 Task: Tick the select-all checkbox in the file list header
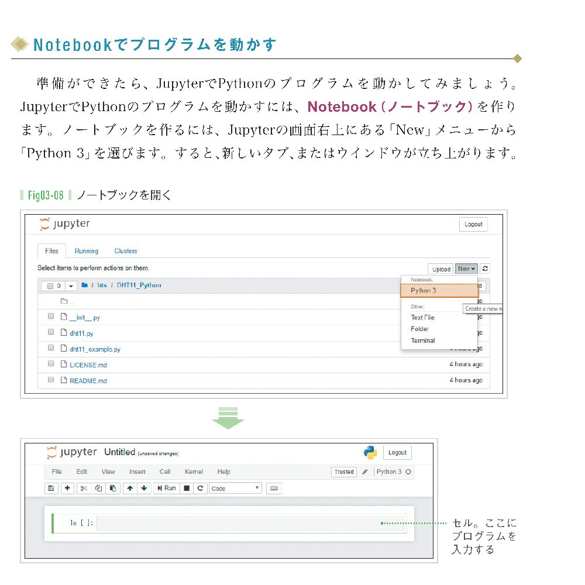click(50, 286)
